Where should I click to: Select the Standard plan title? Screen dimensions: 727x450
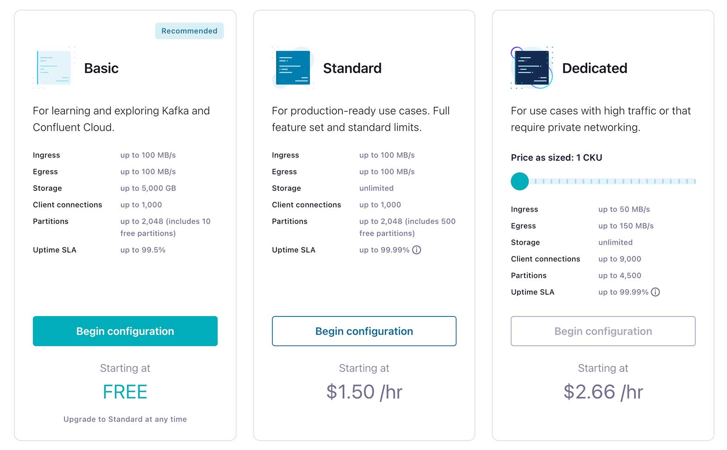(352, 68)
